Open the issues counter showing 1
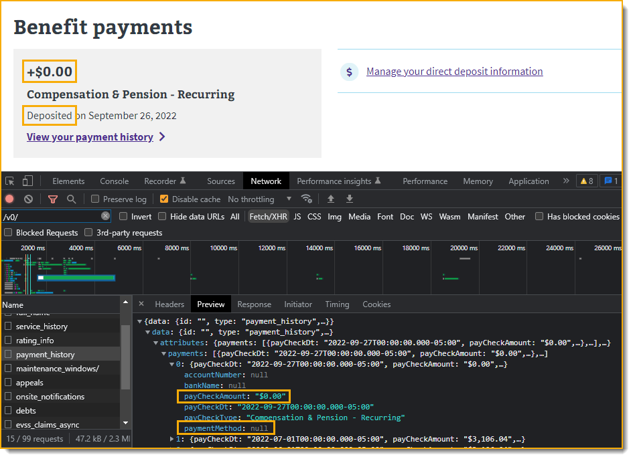Screen dimensions: 633x459 click(611, 181)
